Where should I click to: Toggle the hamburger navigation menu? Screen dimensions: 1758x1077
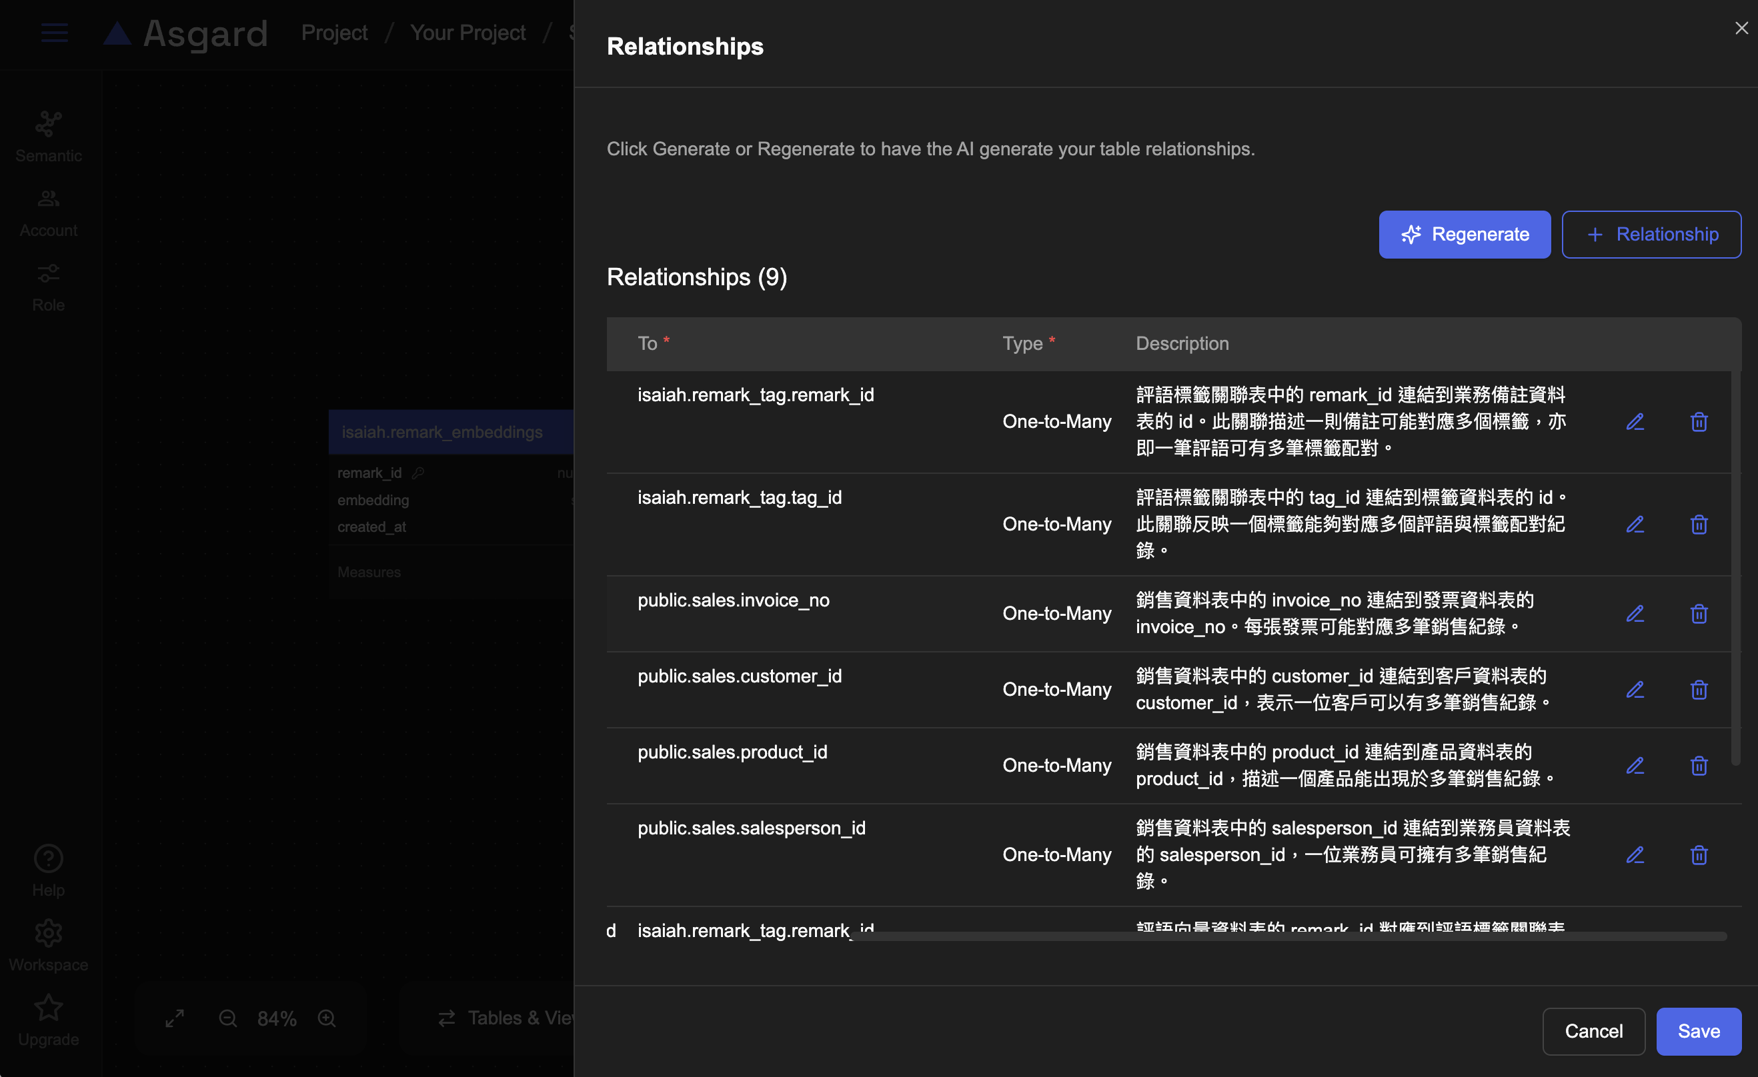[x=54, y=33]
